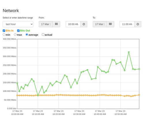The image size is (144, 116).
Task: Select the average radio button
Action: (x=27, y=35)
